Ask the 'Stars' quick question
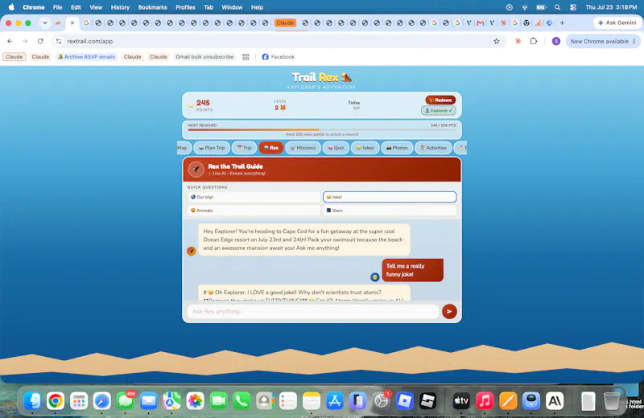This screenshot has width=644, height=418. 390,211
